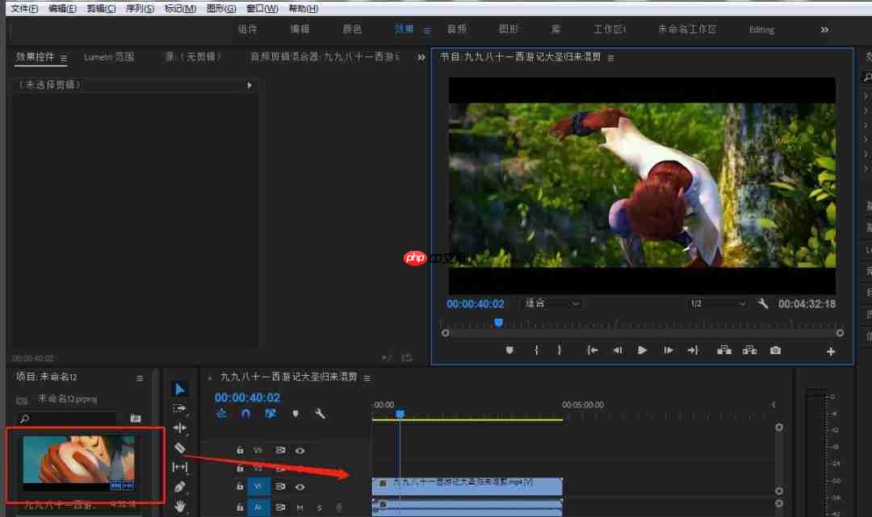
Task: Click the Export Frame camera icon
Action: [776, 349]
